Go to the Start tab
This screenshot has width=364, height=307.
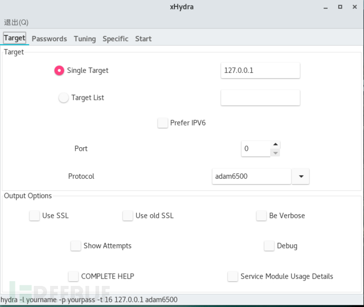143,39
